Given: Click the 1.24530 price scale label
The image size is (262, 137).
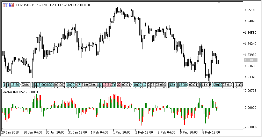Looking at the screenshot, I should click(250, 33).
